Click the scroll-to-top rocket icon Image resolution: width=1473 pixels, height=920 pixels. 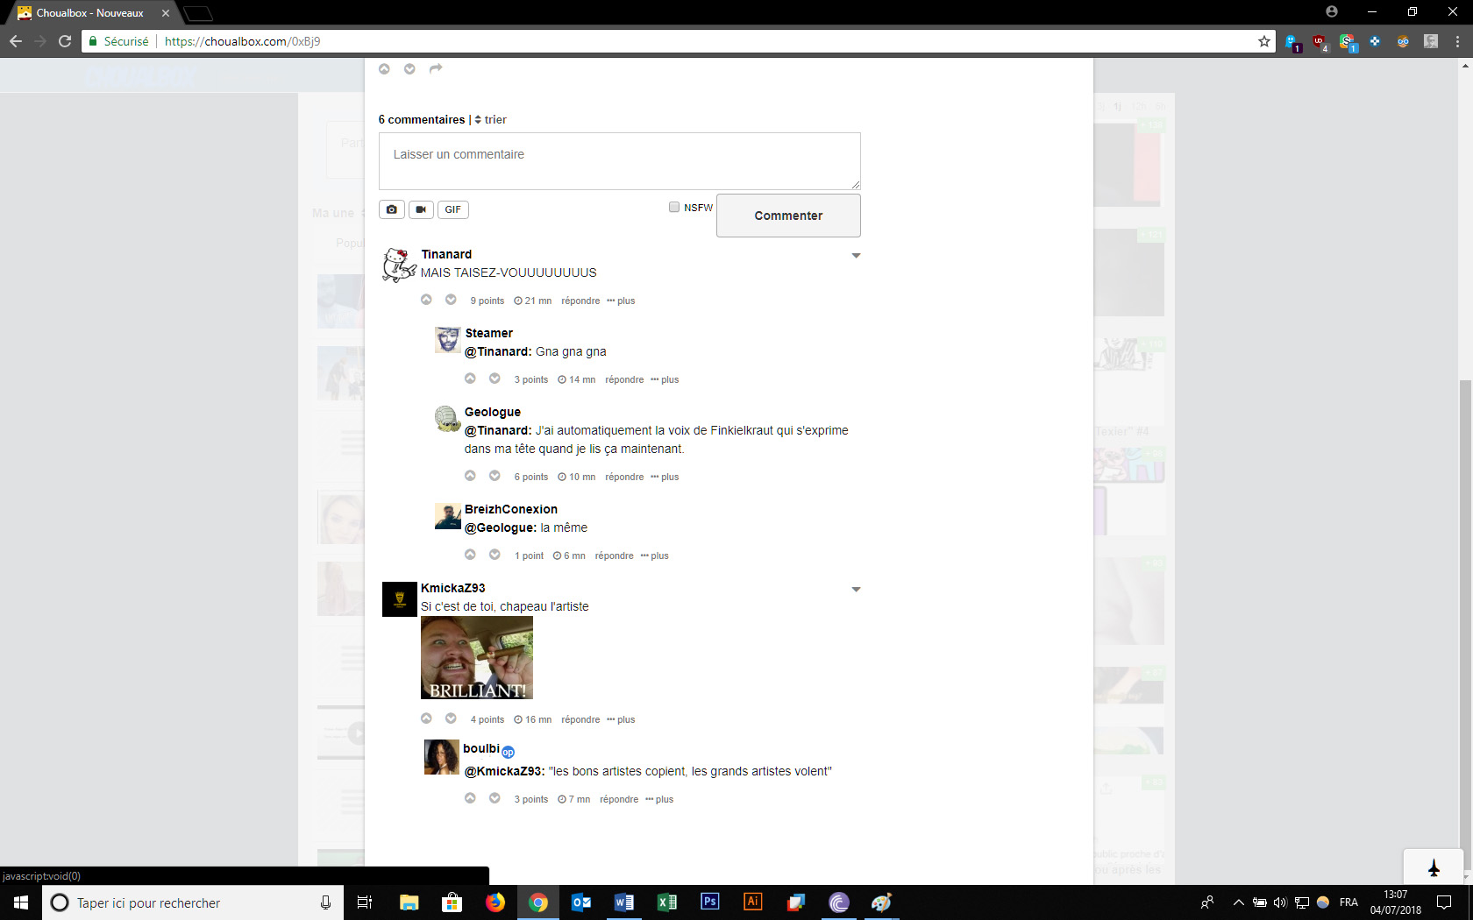point(1434,867)
